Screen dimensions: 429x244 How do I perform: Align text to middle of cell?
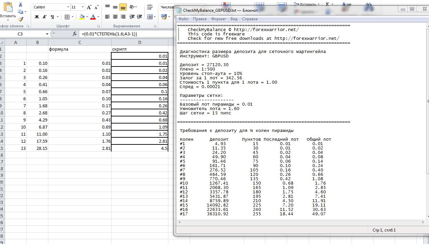pos(115,7)
